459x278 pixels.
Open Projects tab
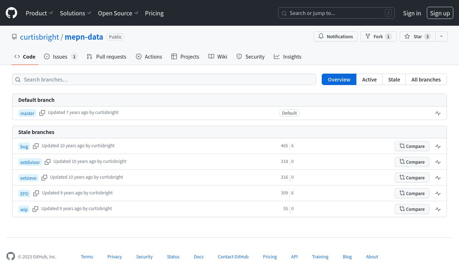pos(185,56)
